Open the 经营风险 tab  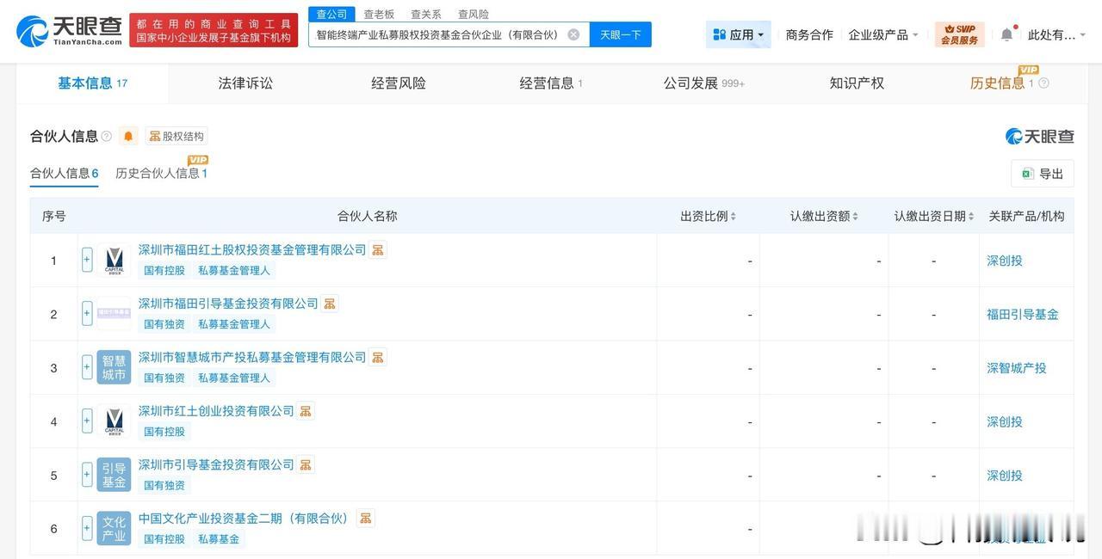[x=399, y=83]
